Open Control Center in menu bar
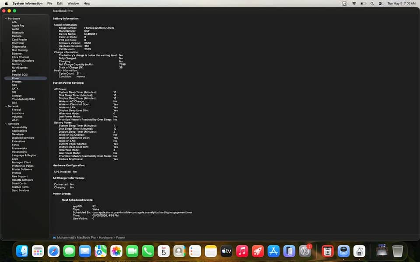The height and width of the screenshot is (262, 420). [x=381, y=3]
